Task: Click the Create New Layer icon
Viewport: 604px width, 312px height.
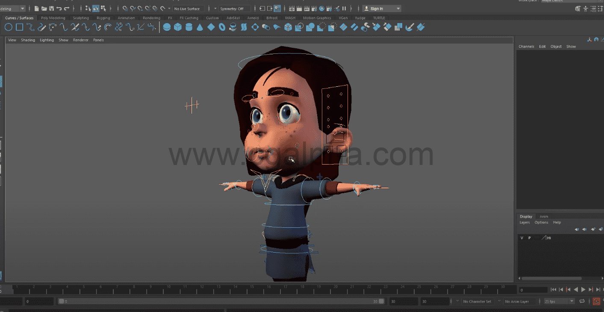Action: tap(593, 230)
